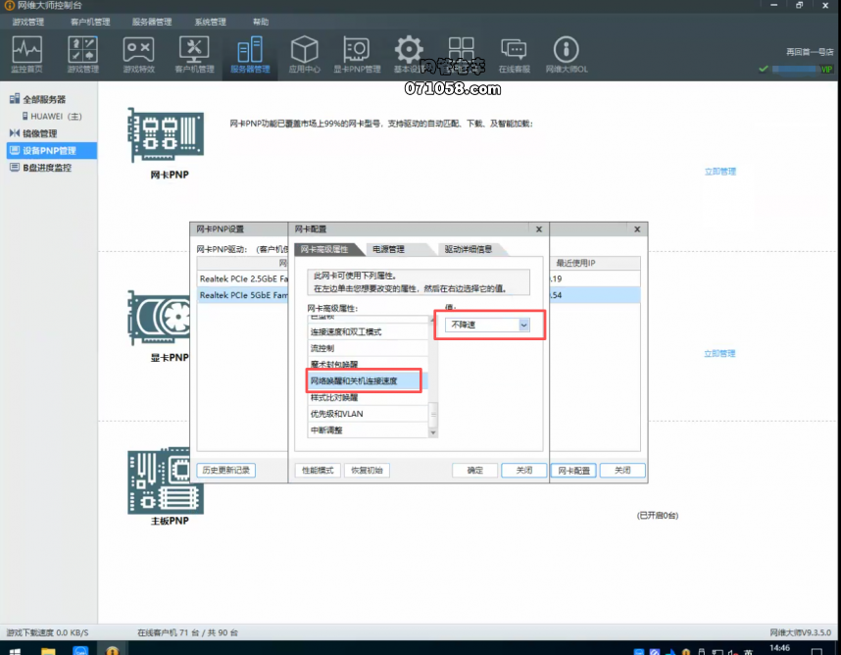
Task: Open the 监控首页 monitoring home icon
Action: (x=26, y=54)
